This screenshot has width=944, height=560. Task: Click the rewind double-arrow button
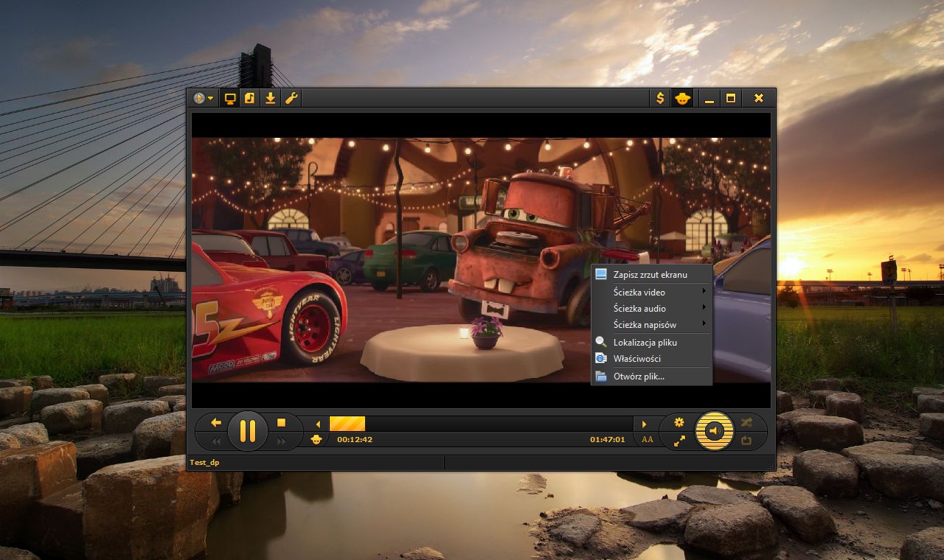pyautogui.click(x=217, y=441)
